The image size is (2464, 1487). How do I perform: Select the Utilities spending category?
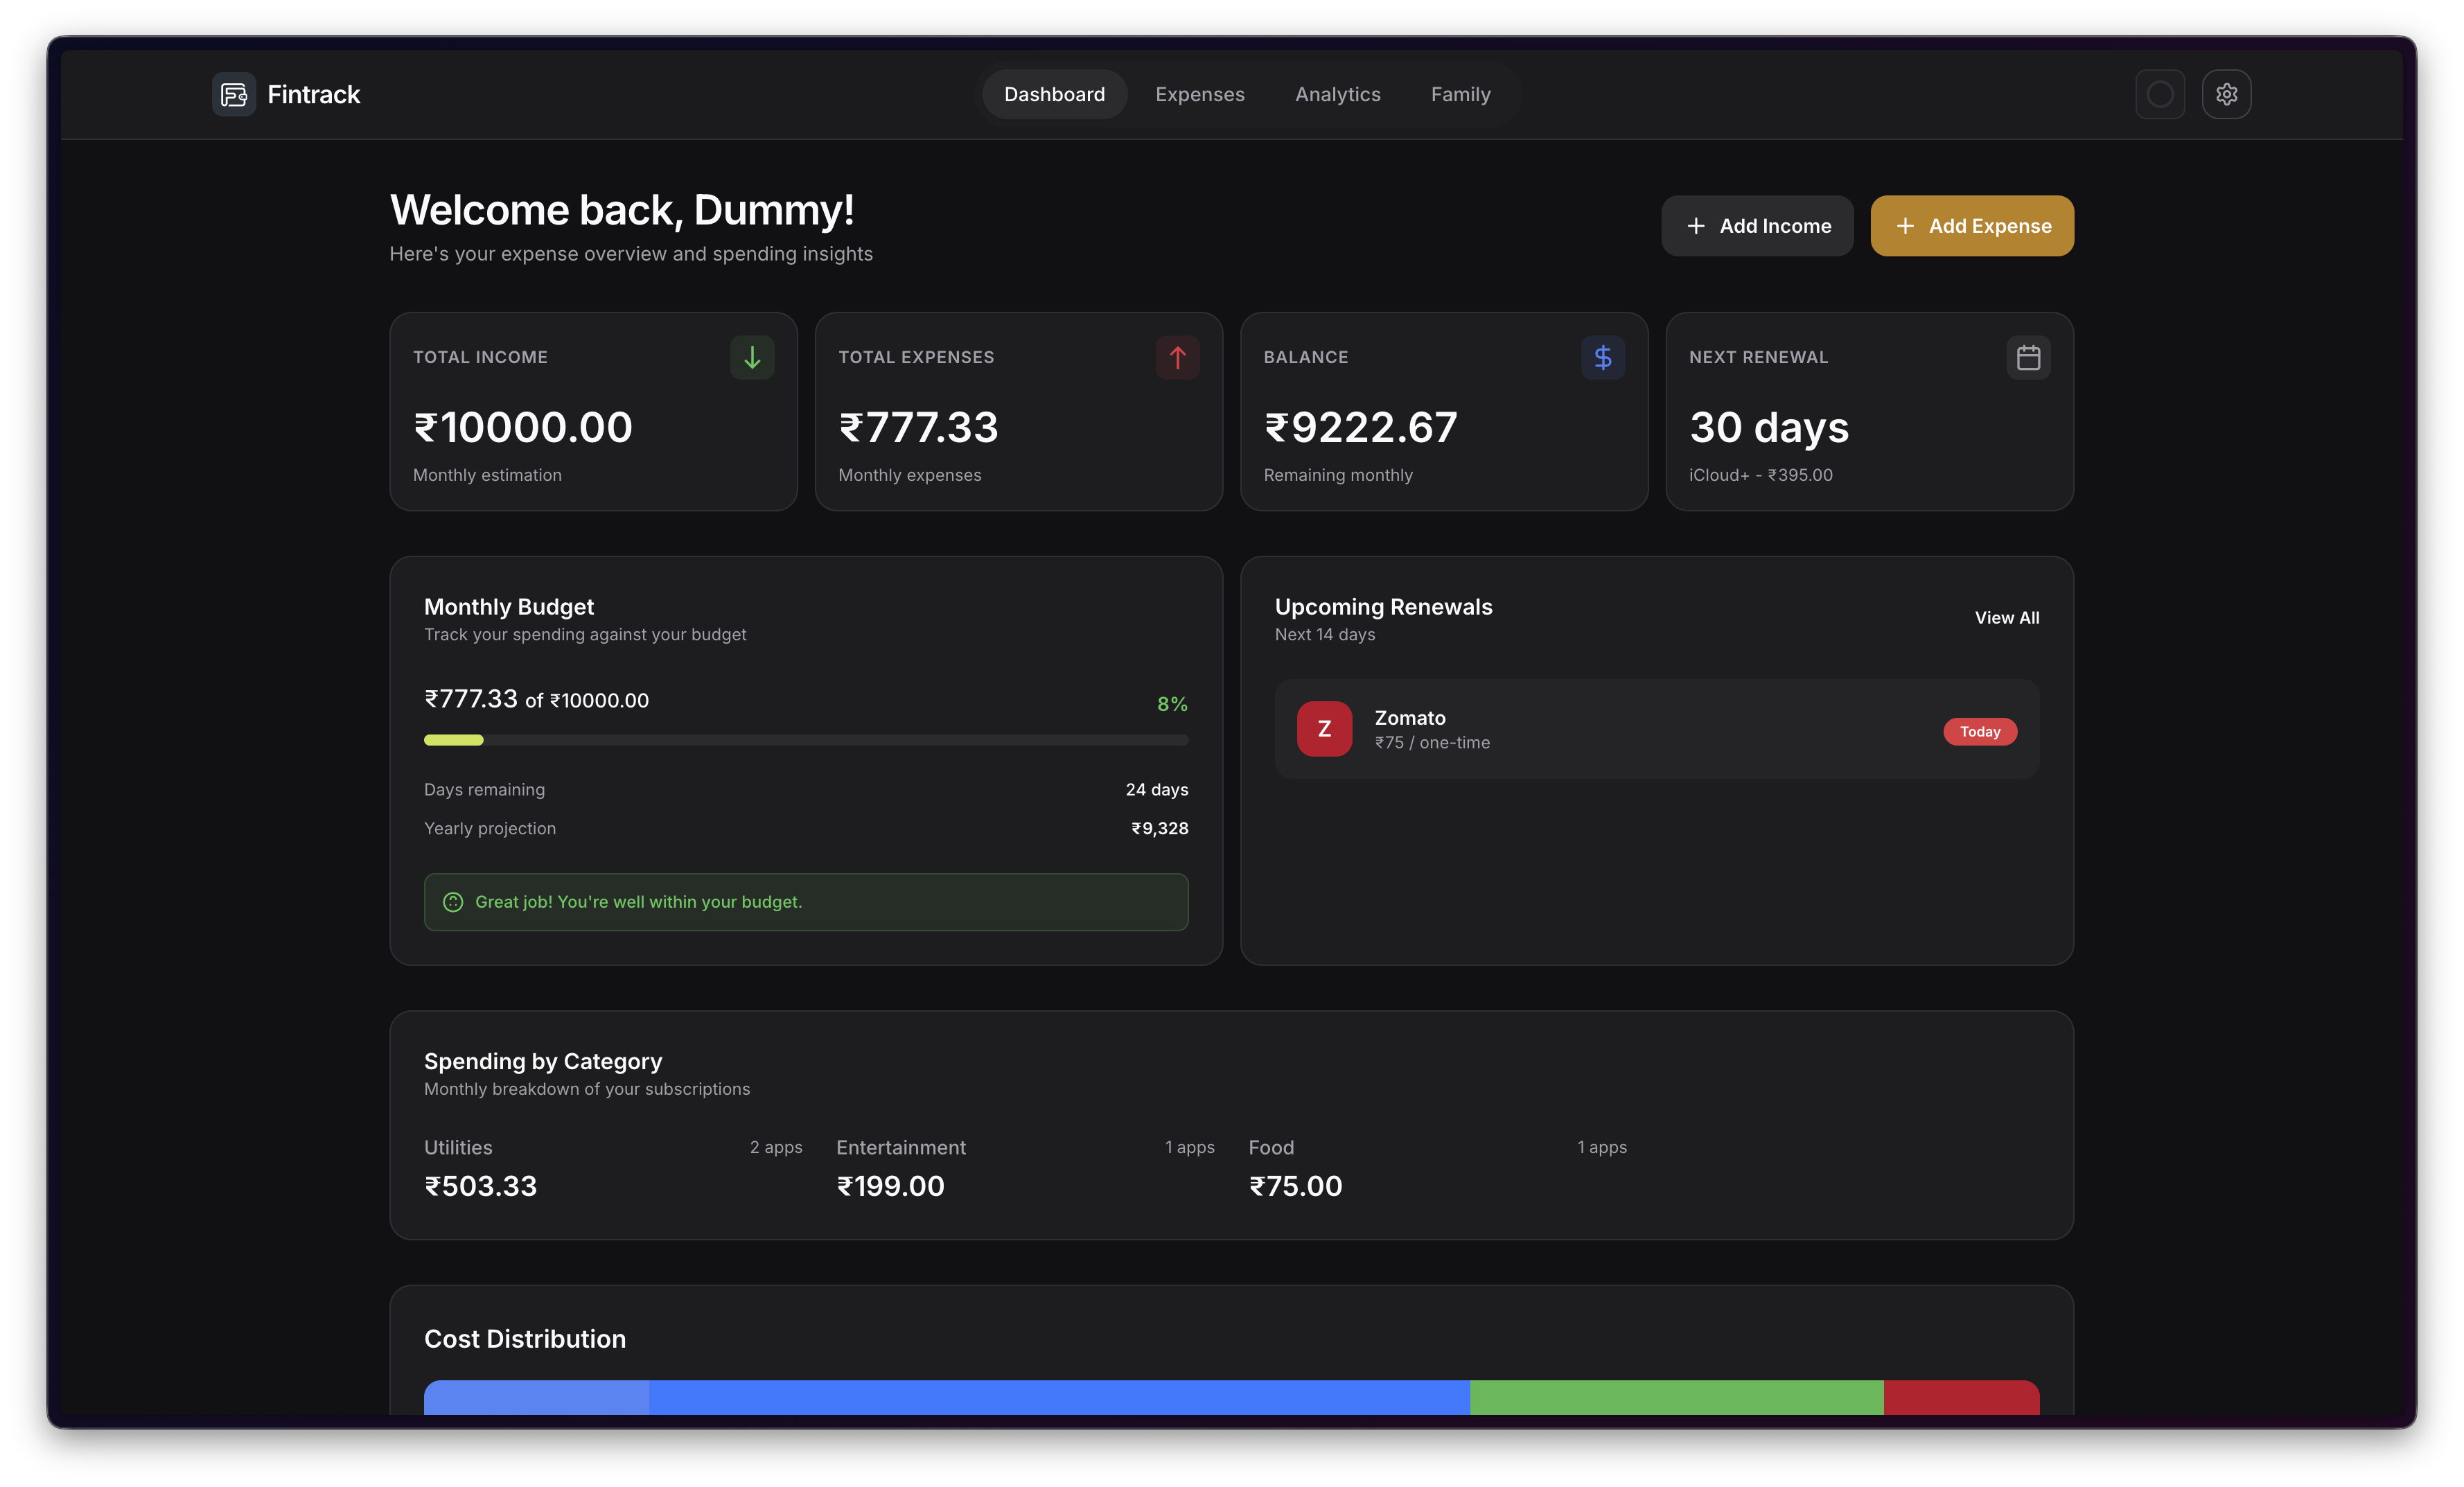click(x=458, y=1147)
